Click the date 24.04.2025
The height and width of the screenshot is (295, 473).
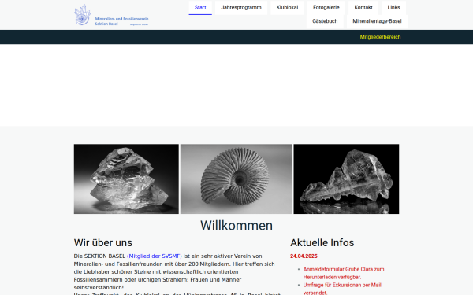click(304, 256)
